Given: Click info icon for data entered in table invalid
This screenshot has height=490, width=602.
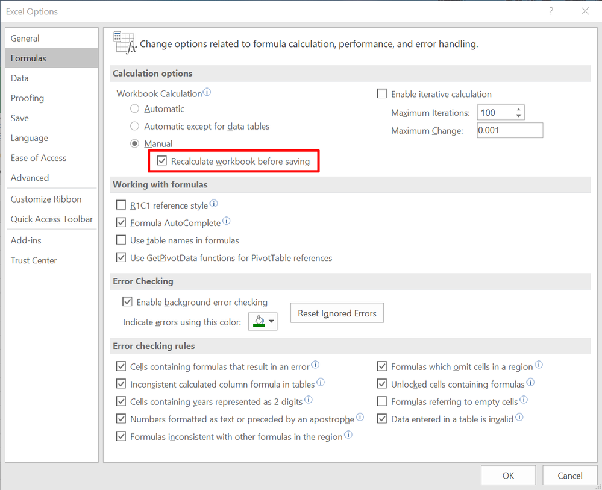Looking at the screenshot, I should [519, 417].
